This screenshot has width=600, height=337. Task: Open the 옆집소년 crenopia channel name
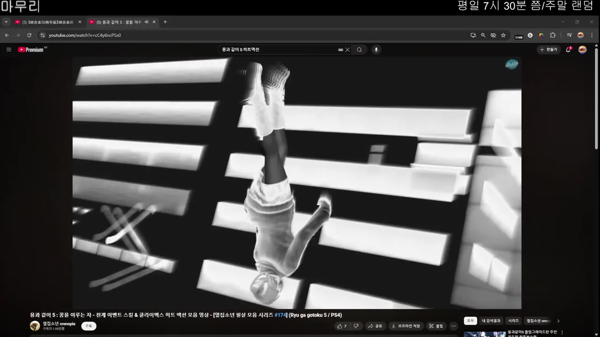coord(59,323)
